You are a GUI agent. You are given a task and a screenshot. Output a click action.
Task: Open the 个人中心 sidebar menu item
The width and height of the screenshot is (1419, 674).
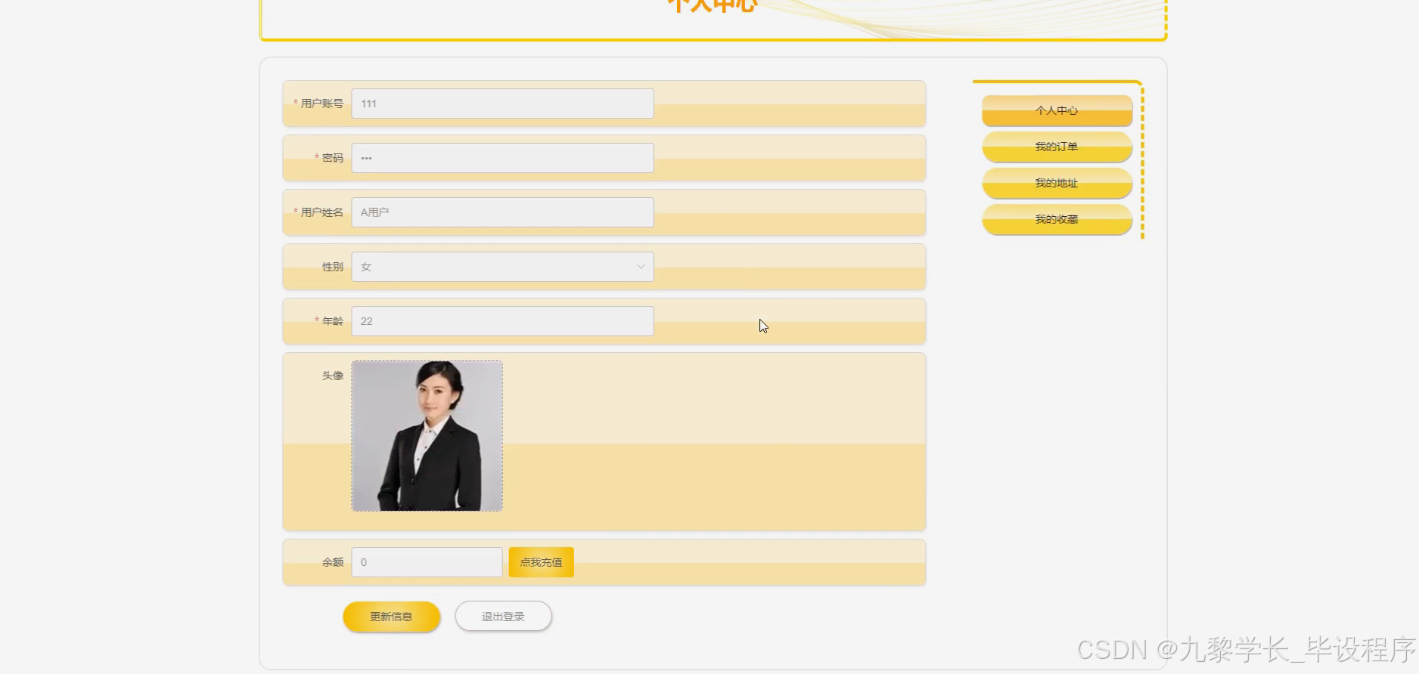[1057, 110]
